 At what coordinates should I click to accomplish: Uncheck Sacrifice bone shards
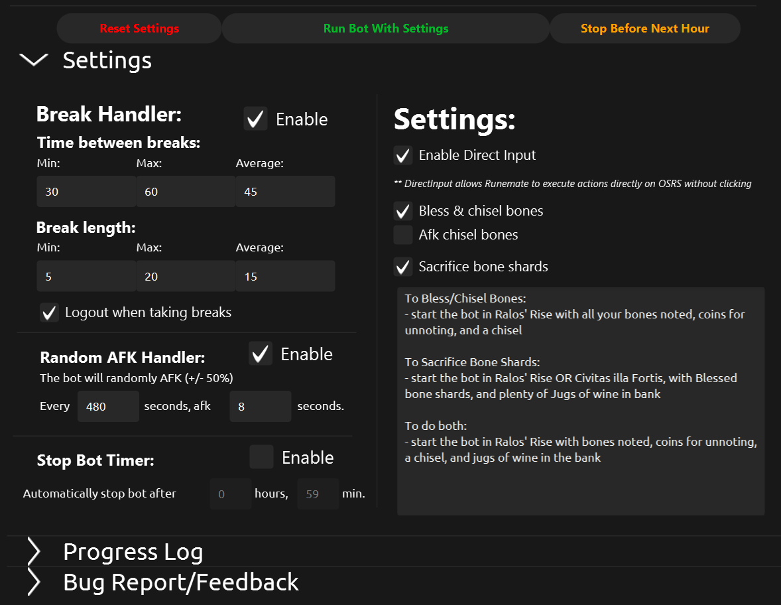tap(403, 267)
